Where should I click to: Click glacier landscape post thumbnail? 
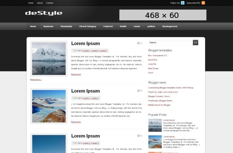[x=49, y=106]
